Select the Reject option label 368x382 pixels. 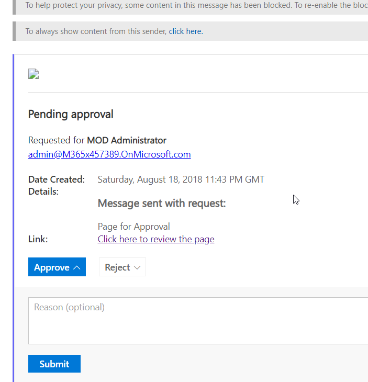pyautogui.click(x=117, y=267)
